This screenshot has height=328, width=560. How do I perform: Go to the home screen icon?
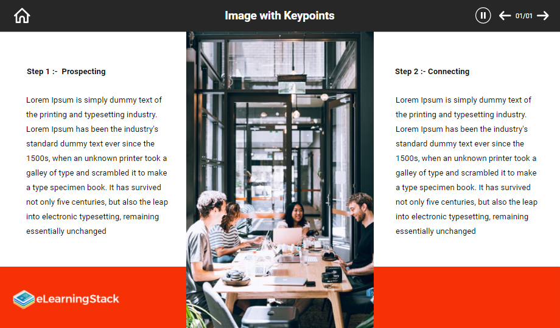[x=22, y=16]
